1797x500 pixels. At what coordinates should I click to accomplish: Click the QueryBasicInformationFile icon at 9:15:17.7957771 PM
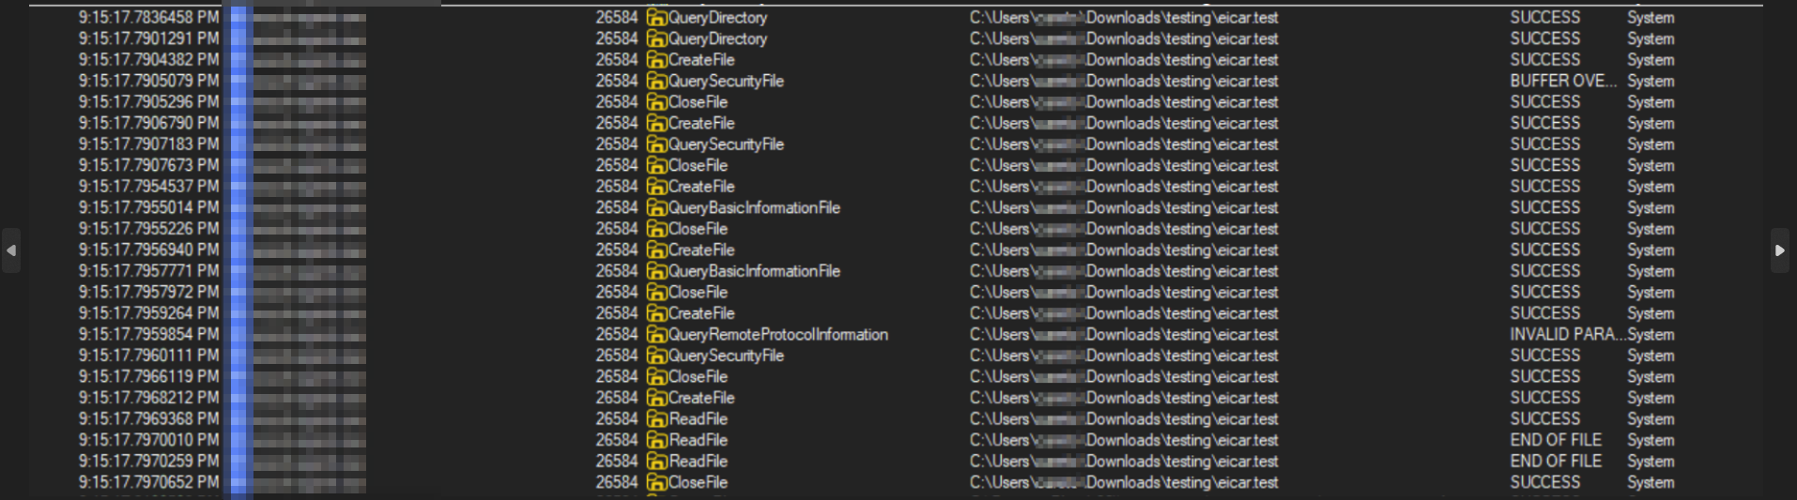[x=656, y=271]
